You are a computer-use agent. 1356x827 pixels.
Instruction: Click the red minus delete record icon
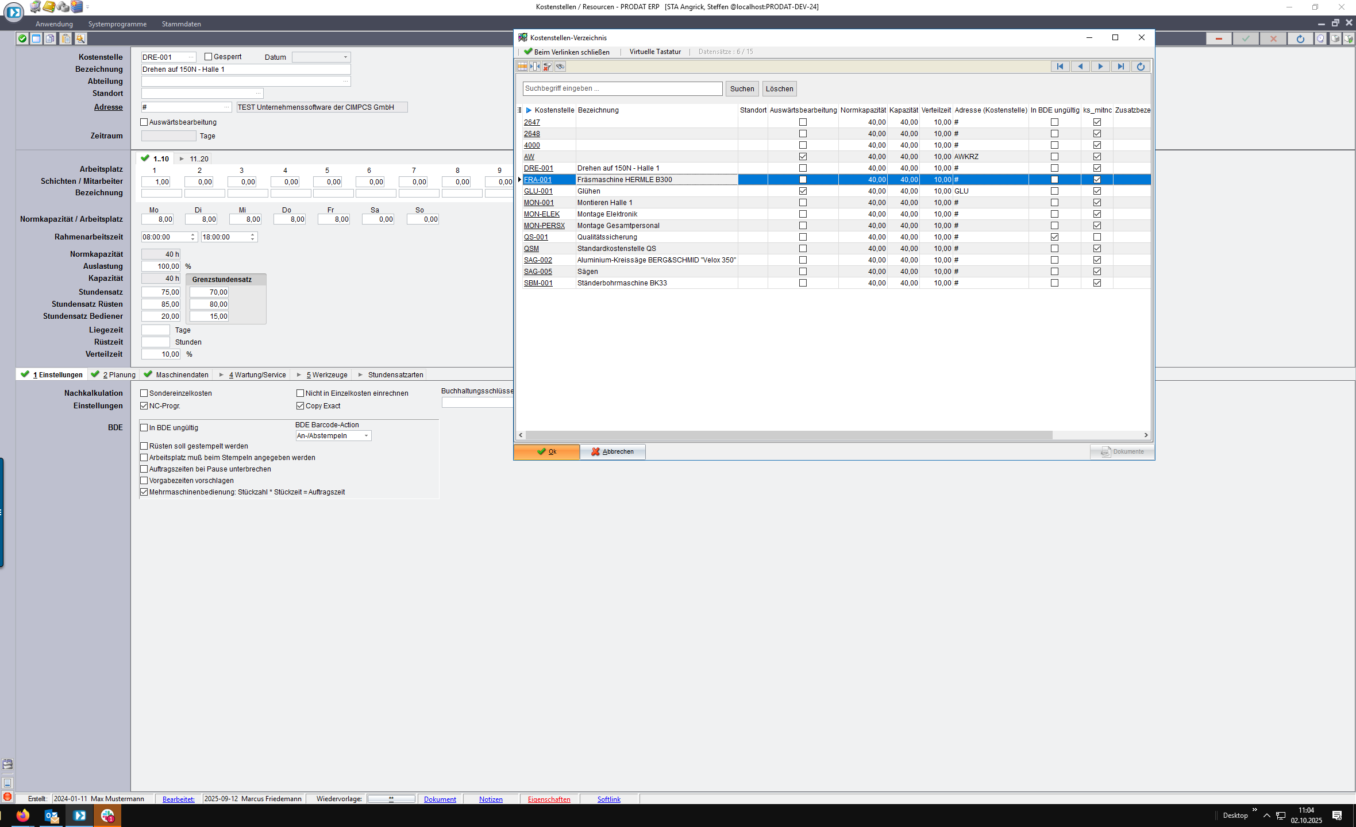[x=1218, y=38]
